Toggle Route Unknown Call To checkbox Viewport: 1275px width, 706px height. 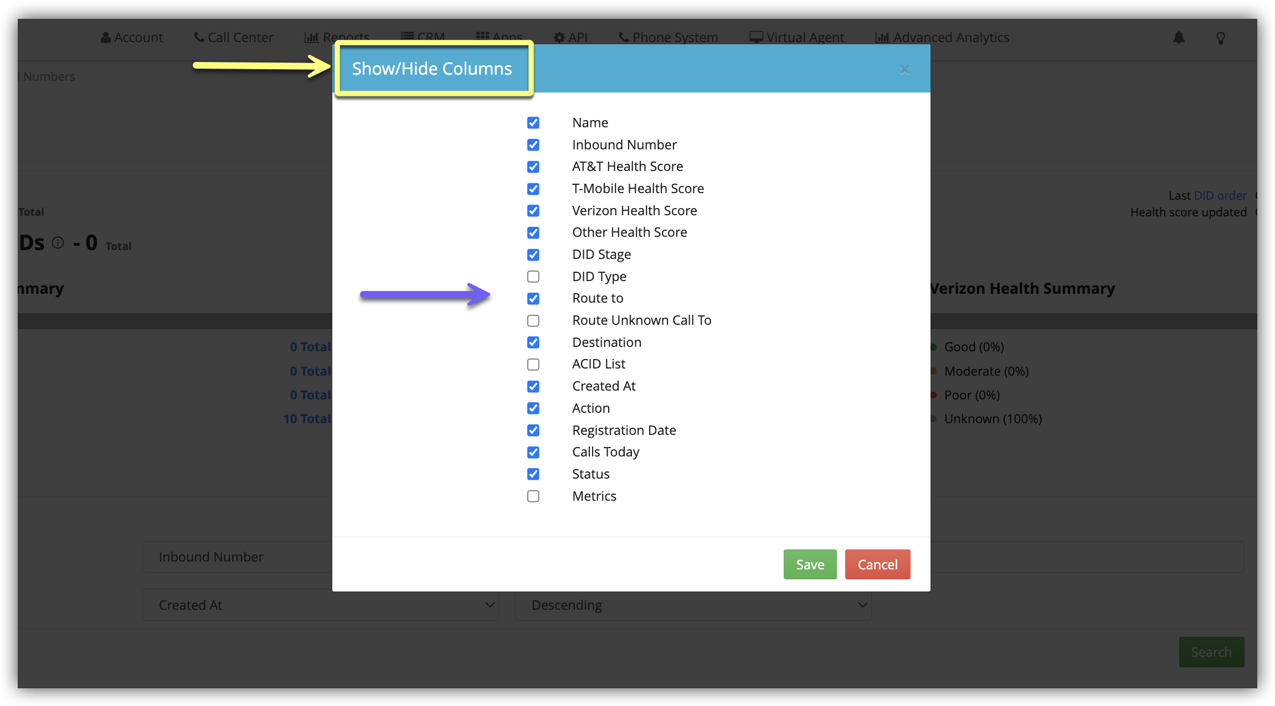coord(533,321)
